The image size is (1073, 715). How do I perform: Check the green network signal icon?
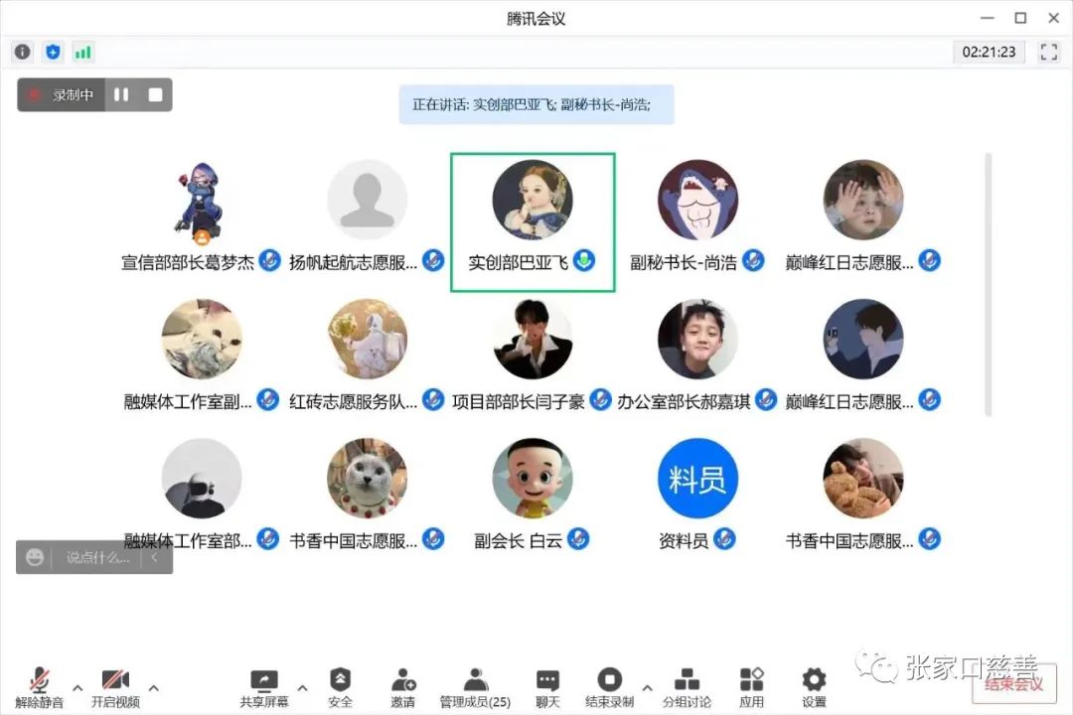coord(82,52)
